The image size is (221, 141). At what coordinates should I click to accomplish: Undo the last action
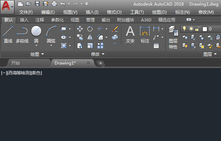(63, 4)
